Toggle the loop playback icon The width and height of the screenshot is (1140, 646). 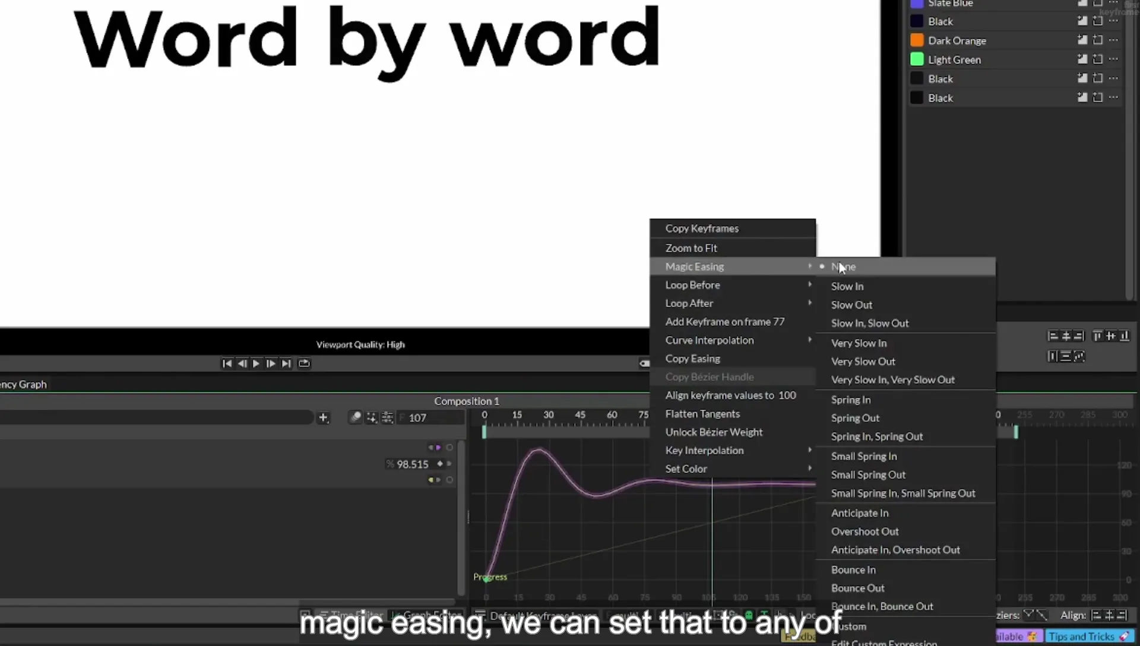point(304,363)
